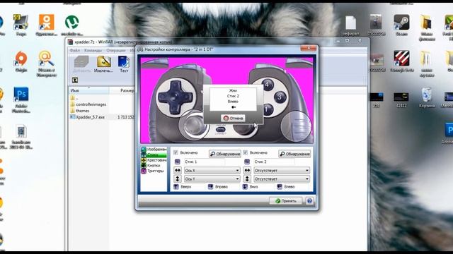The image size is (453, 254).
Task: Open the реферат document on the desktop
Action: click(350, 25)
